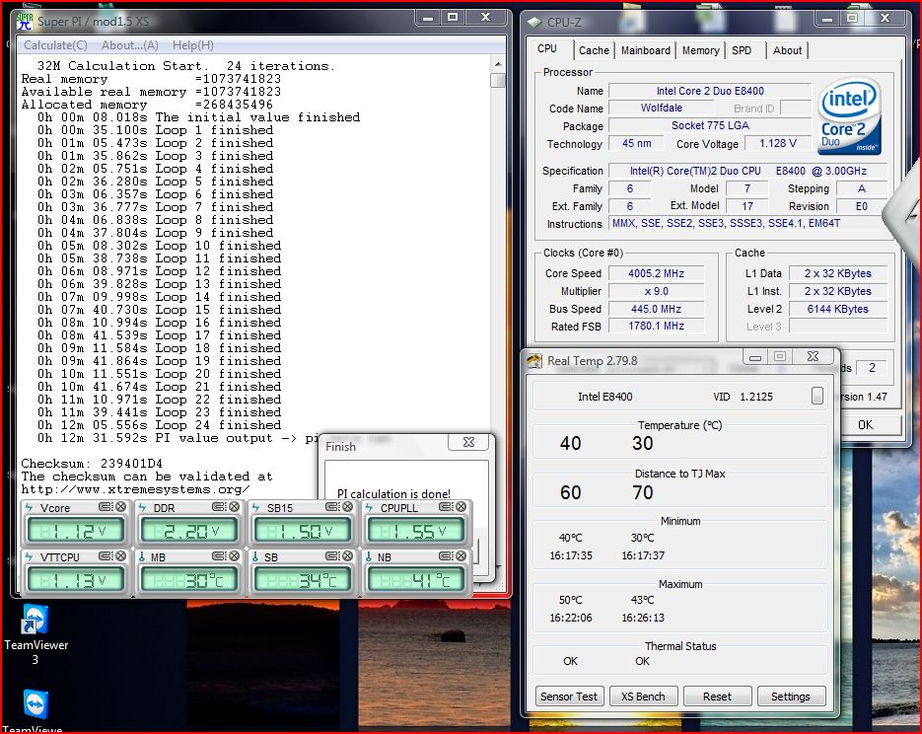
Task: Click the thermometer icon beside MB
Action: (142, 556)
